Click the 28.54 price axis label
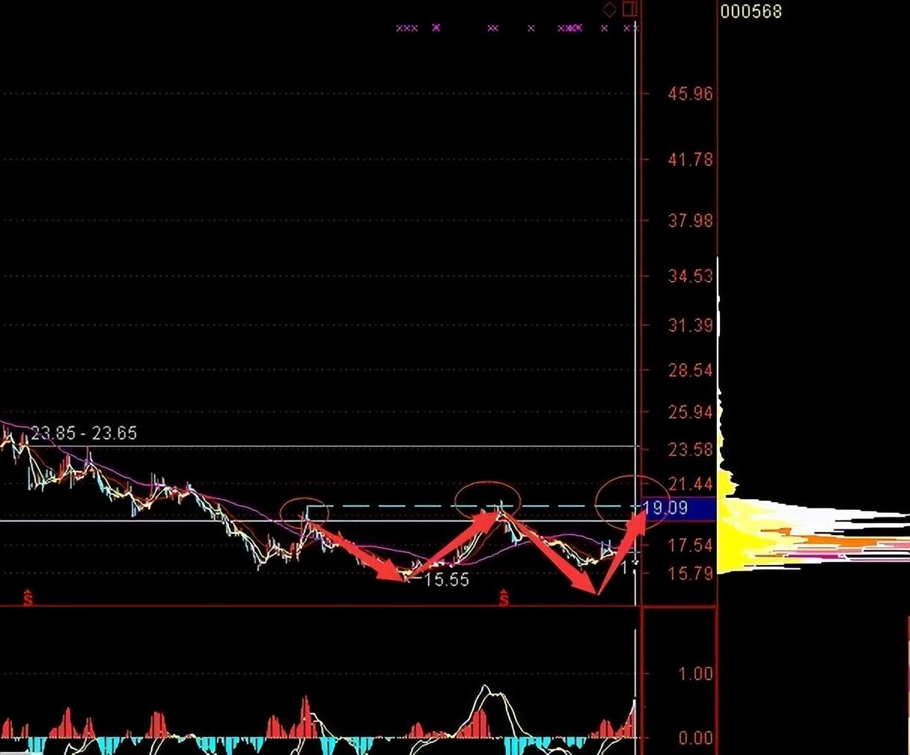 (691, 370)
